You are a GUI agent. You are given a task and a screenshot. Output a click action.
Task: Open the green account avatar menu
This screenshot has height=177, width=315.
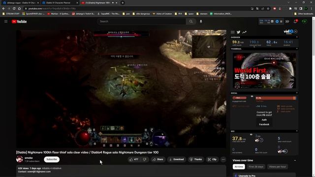[305, 22]
